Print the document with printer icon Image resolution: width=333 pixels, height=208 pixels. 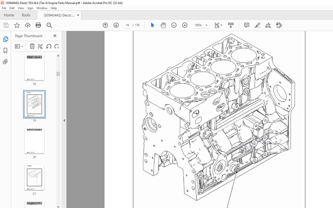tap(38, 25)
